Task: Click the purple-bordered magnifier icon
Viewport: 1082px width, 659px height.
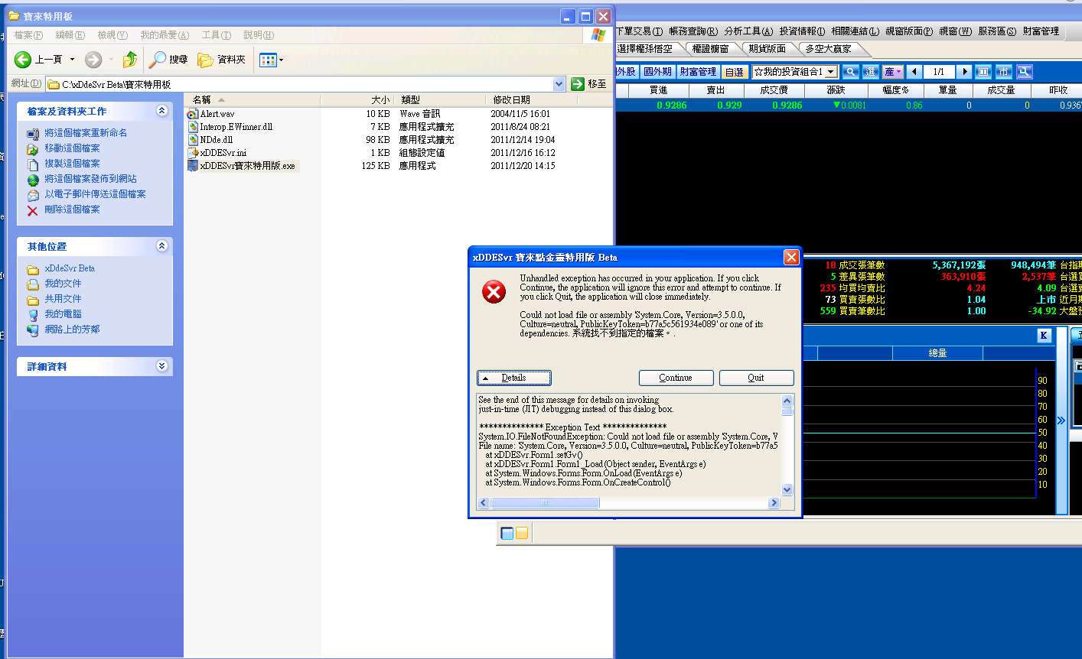Action: point(1025,72)
